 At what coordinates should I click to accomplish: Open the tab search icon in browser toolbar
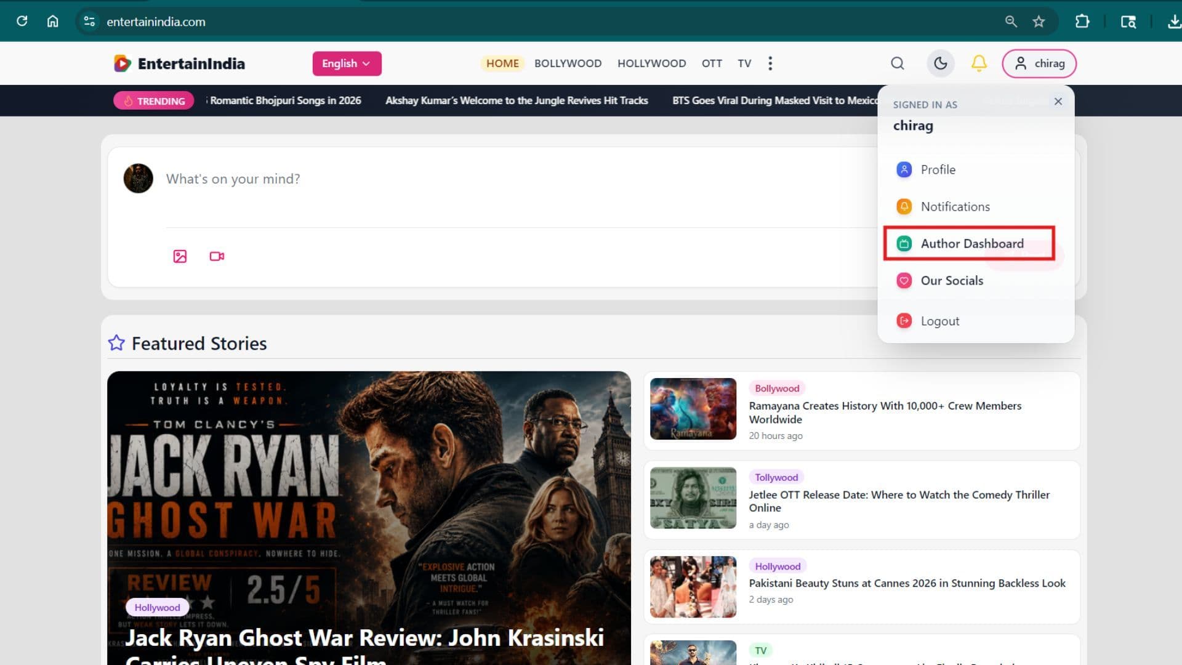point(1128,22)
